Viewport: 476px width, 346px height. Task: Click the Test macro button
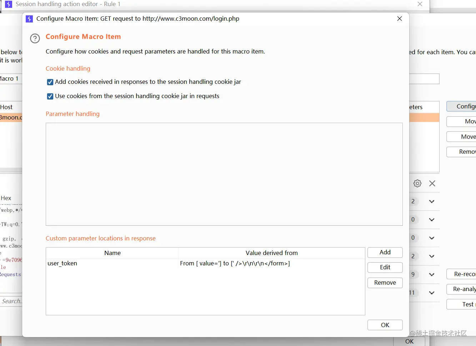[x=461, y=304]
